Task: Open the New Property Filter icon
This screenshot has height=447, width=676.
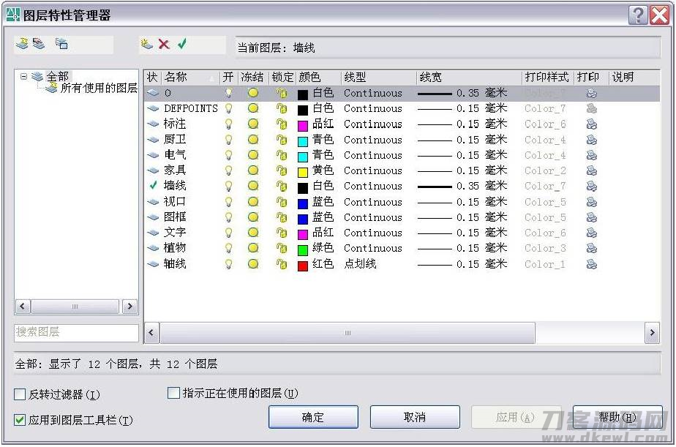Action: tap(22, 44)
